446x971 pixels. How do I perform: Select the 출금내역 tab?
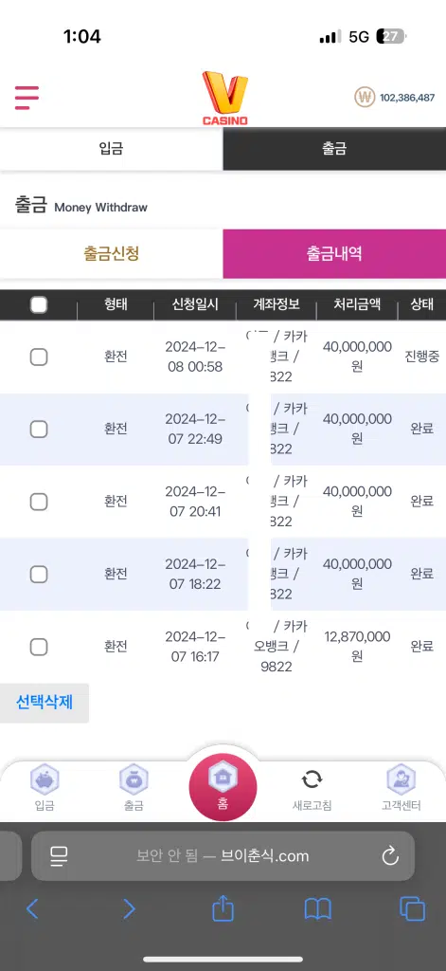[x=334, y=253]
